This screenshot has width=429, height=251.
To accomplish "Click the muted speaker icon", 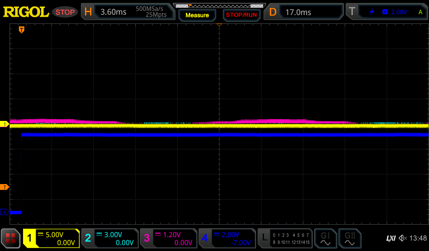I will (403, 238).
